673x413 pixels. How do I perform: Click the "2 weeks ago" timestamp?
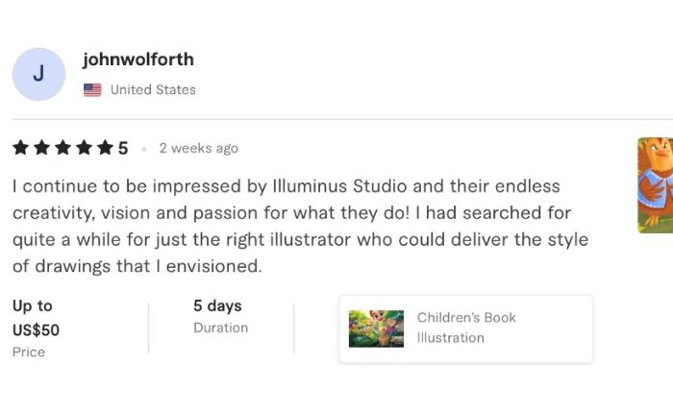coord(198,148)
